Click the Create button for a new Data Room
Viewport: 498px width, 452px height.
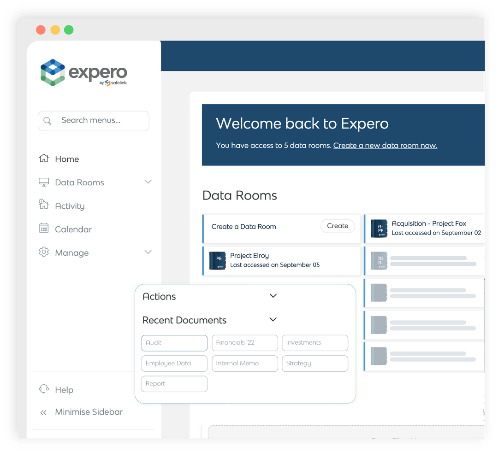tap(338, 226)
